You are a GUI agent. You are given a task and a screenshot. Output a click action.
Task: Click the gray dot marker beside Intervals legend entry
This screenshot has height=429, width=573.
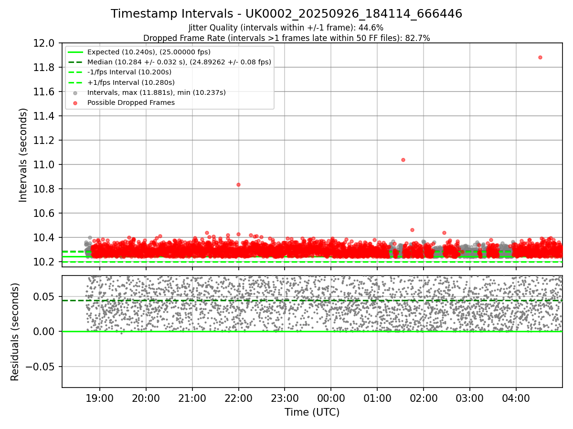[75, 93]
